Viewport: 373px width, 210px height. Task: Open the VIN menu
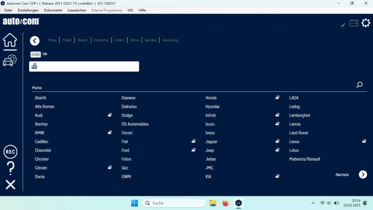130,10
